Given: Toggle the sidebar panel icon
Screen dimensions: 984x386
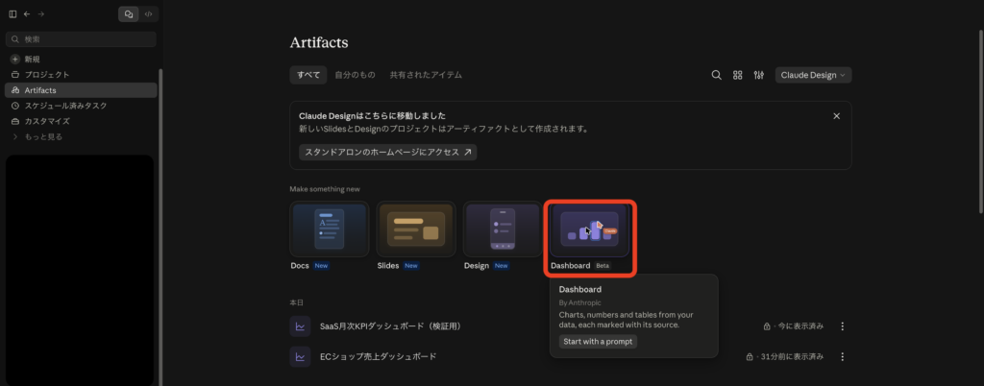Looking at the screenshot, I should [12, 13].
